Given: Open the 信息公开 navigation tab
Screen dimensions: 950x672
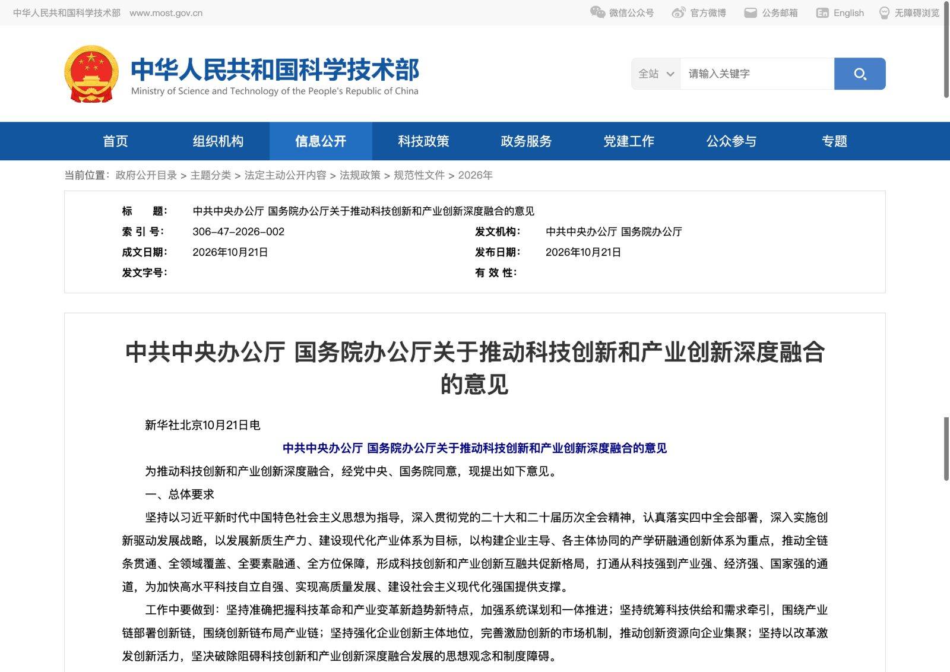Looking at the screenshot, I should pos(321,141).
